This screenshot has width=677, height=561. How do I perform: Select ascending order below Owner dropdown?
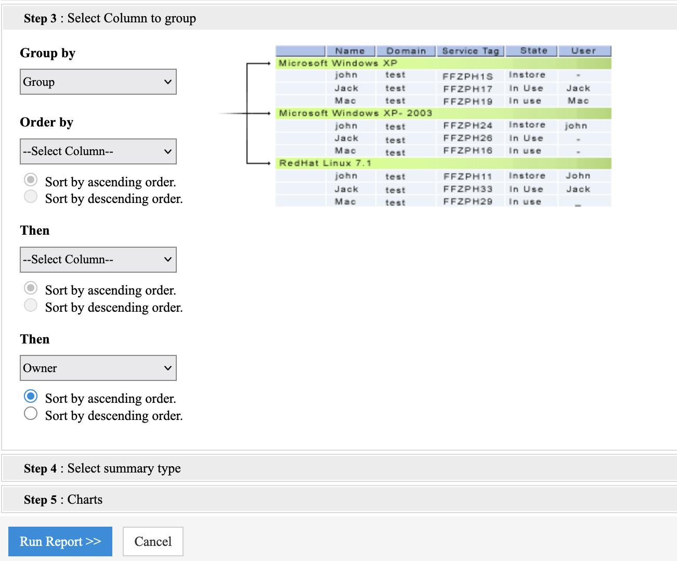point(31,397)
